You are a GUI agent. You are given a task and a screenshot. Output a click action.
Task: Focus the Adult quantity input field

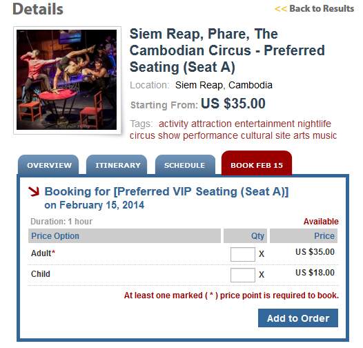point(243,254)
